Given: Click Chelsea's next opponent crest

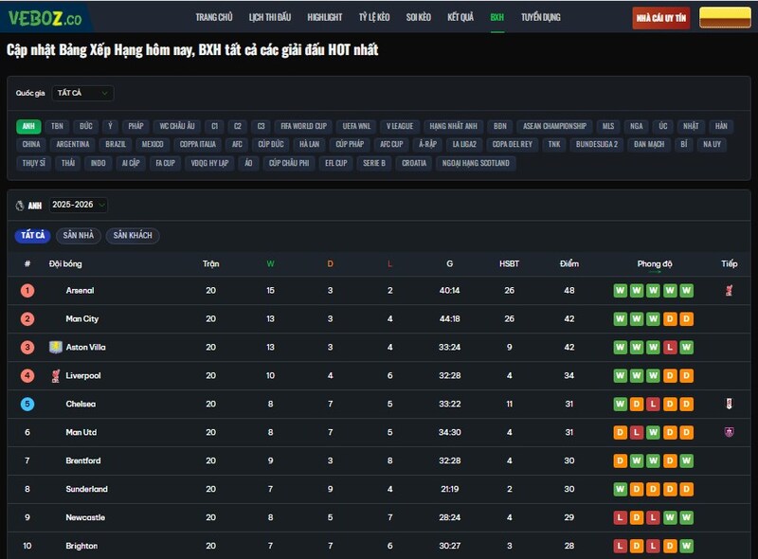Looking at the screenshot, I should [x=729, y=405].
